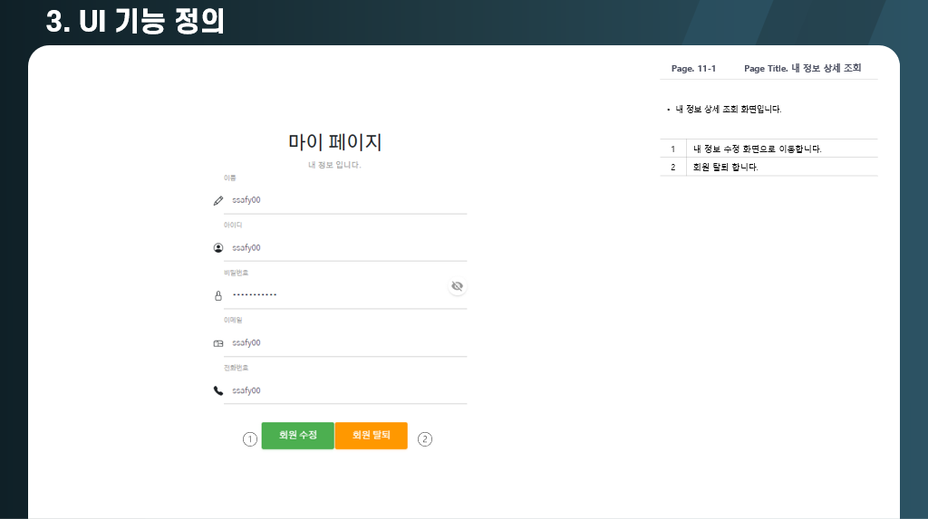Click the card icon beside the email field
The image size is (928, 519).
(218, 343)
